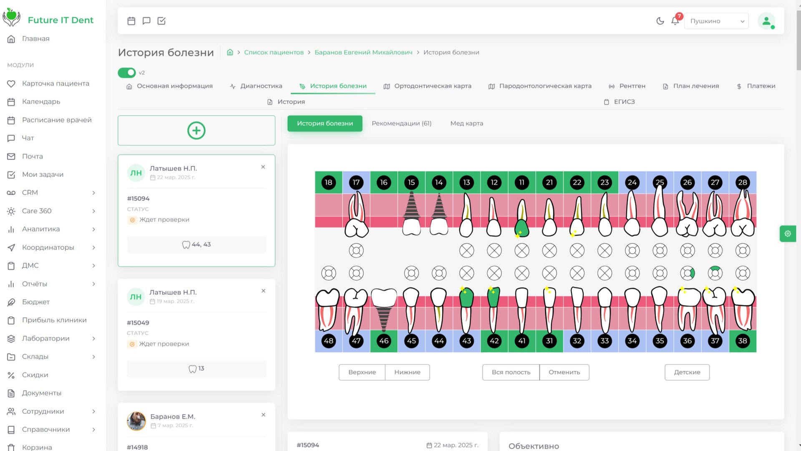Select tooth number 46 green label
The image size is (801, 451).
[384, 341]
